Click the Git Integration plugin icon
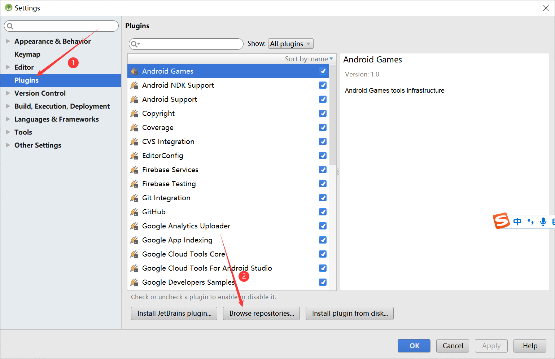The image size is (555, 359). 134,198
